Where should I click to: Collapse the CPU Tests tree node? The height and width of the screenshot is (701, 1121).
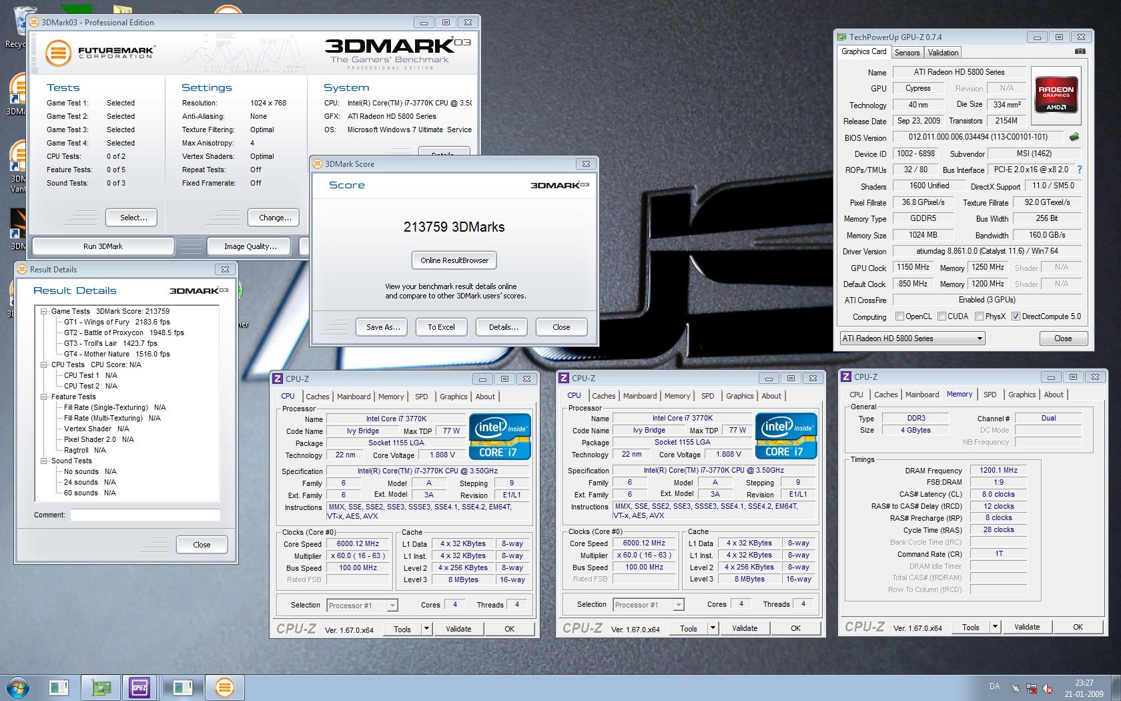[x=44, y=365]
